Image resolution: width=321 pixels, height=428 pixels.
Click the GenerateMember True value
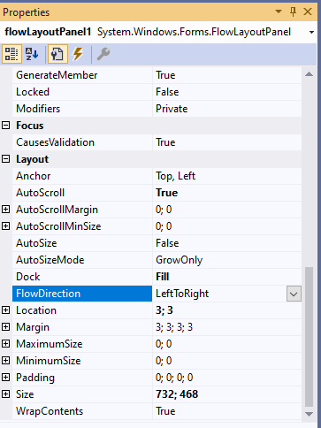(x=165, y=75)
